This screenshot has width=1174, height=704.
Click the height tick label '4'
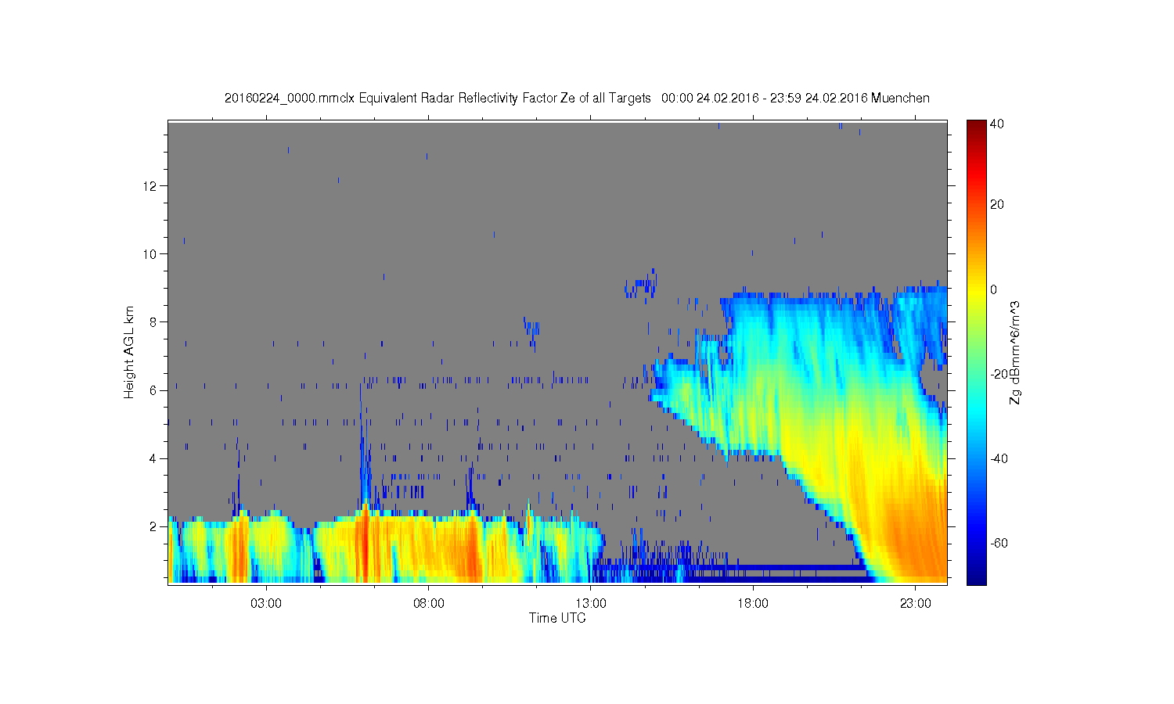pyautogui.click(x=153, y=458)
